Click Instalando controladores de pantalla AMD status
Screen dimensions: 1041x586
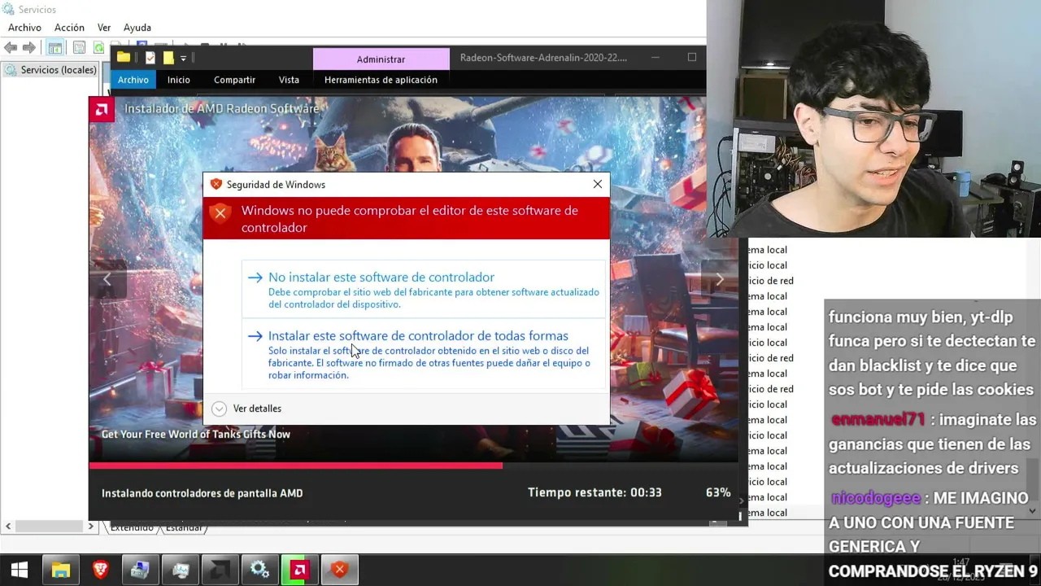point(202,493)
